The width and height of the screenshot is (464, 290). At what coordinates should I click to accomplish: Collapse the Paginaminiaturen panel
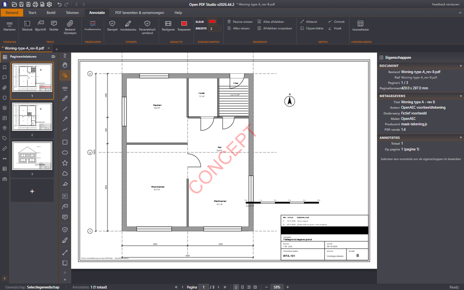pos(53,56)
